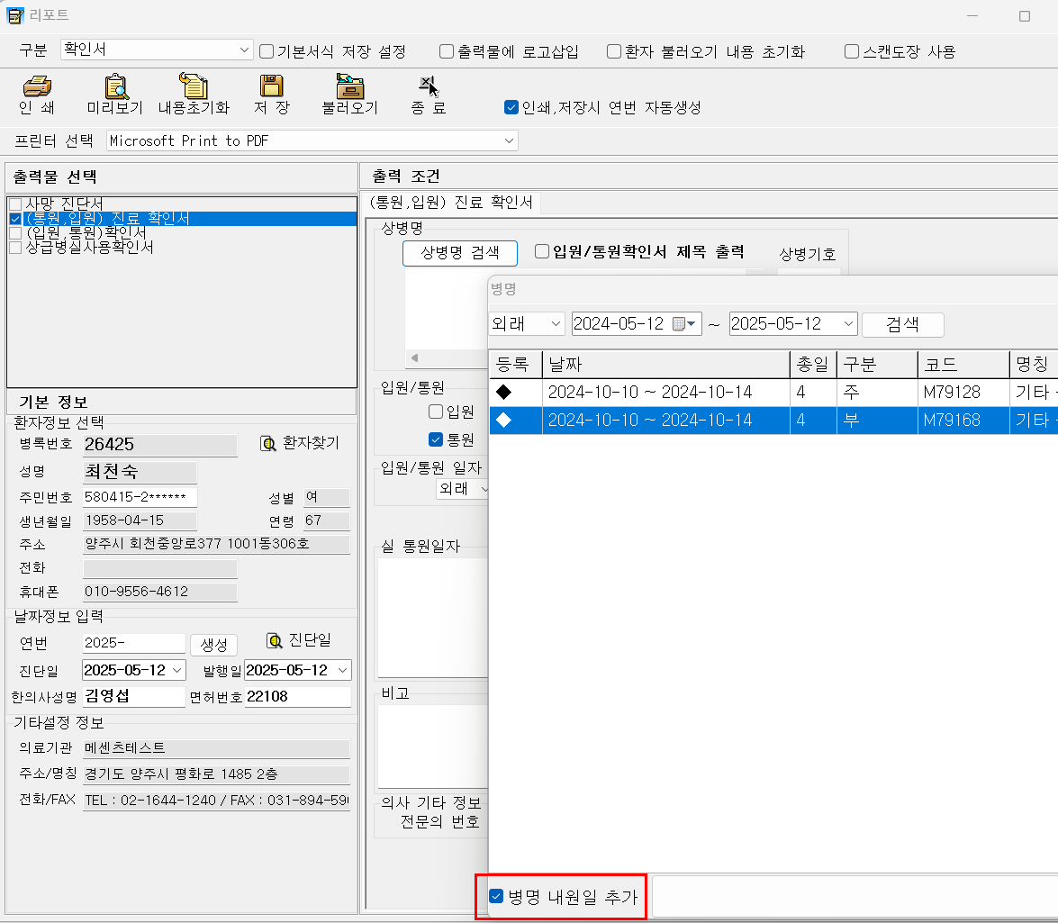Click the 진단일 lookup icon
The width and height of the screenshot is (1058, 923).
point(275,640)
